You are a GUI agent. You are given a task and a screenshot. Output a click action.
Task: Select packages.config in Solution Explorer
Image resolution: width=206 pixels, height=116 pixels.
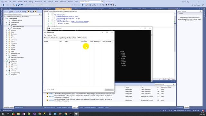click(x=15, y=72)
